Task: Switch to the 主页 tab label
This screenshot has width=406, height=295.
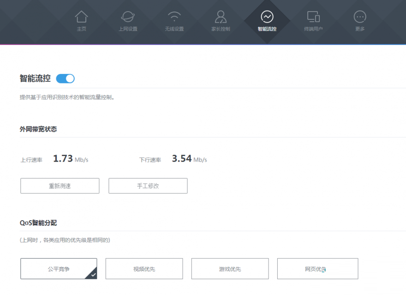Action: 82,29
